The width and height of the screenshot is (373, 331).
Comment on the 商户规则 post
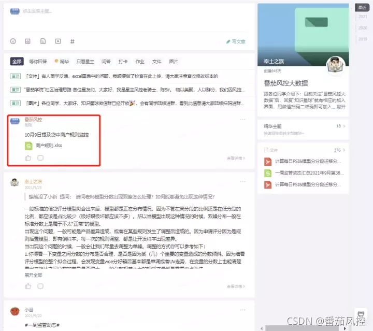[x=40, y=158]
